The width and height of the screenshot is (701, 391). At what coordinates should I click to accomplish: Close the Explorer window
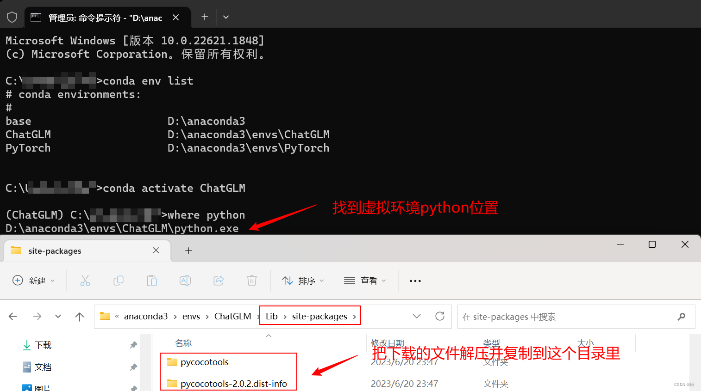click(x=685, y=244)
